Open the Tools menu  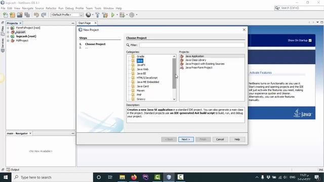click(98, 8)
